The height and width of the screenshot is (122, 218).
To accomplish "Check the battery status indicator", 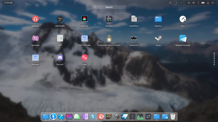I will (x=203, y=3).
